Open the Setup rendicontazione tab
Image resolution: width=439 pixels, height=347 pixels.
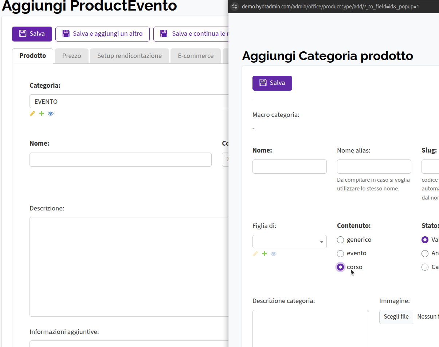(129, 56)
